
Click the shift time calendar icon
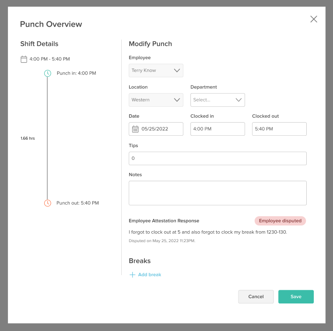pos(24,59)
